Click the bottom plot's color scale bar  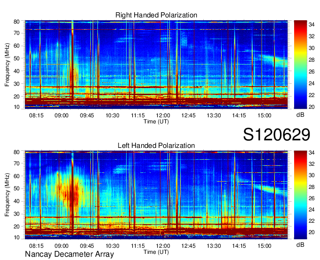300,195
